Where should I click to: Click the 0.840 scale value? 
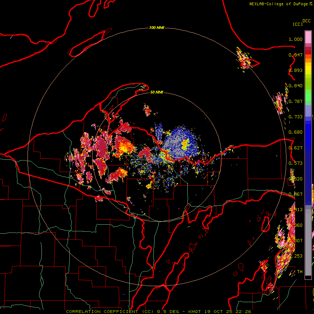point(296,86)
